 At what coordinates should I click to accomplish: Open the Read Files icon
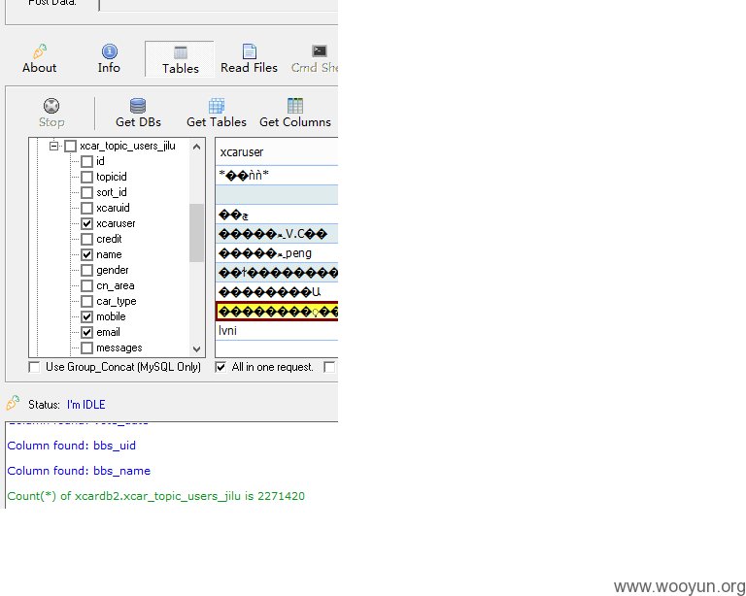(249, 51)
